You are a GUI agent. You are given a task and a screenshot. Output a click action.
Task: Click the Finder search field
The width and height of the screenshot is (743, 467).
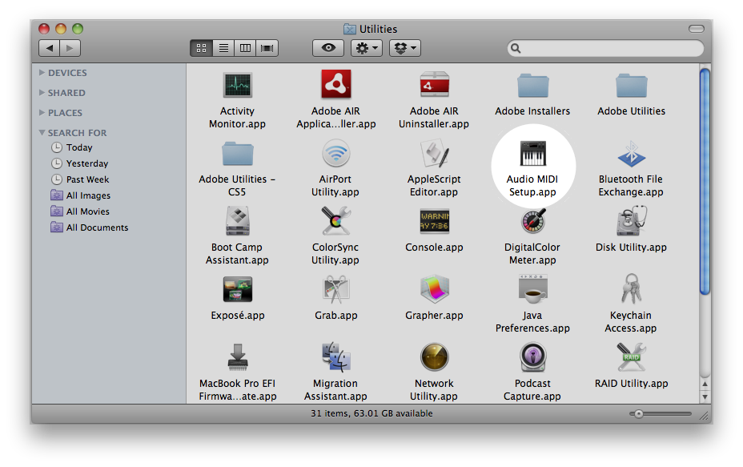605,48
